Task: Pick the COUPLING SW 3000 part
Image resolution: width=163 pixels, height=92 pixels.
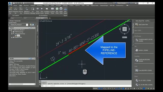Action: coord(143,60)
